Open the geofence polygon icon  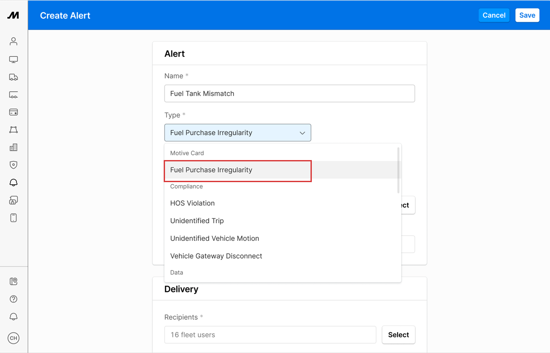click(13, 130)
